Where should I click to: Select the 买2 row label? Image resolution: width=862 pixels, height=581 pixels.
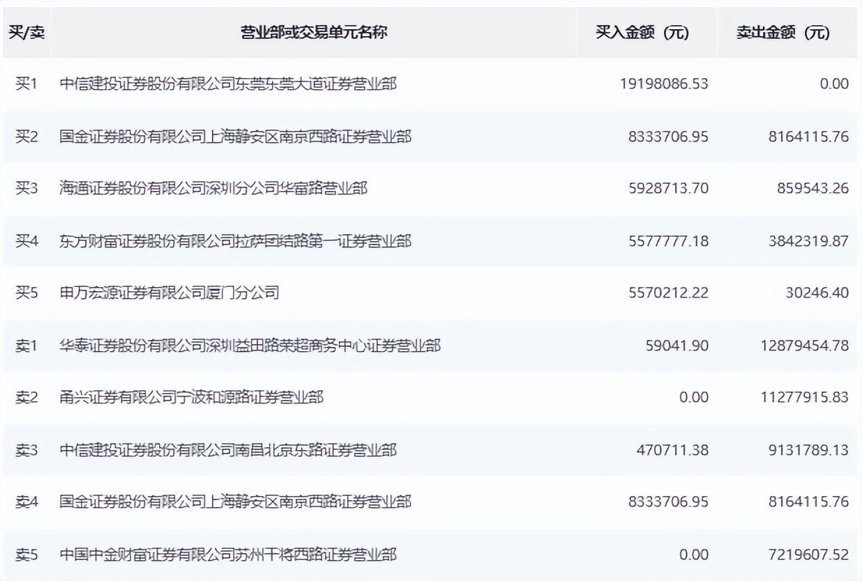tap(27, 136)
